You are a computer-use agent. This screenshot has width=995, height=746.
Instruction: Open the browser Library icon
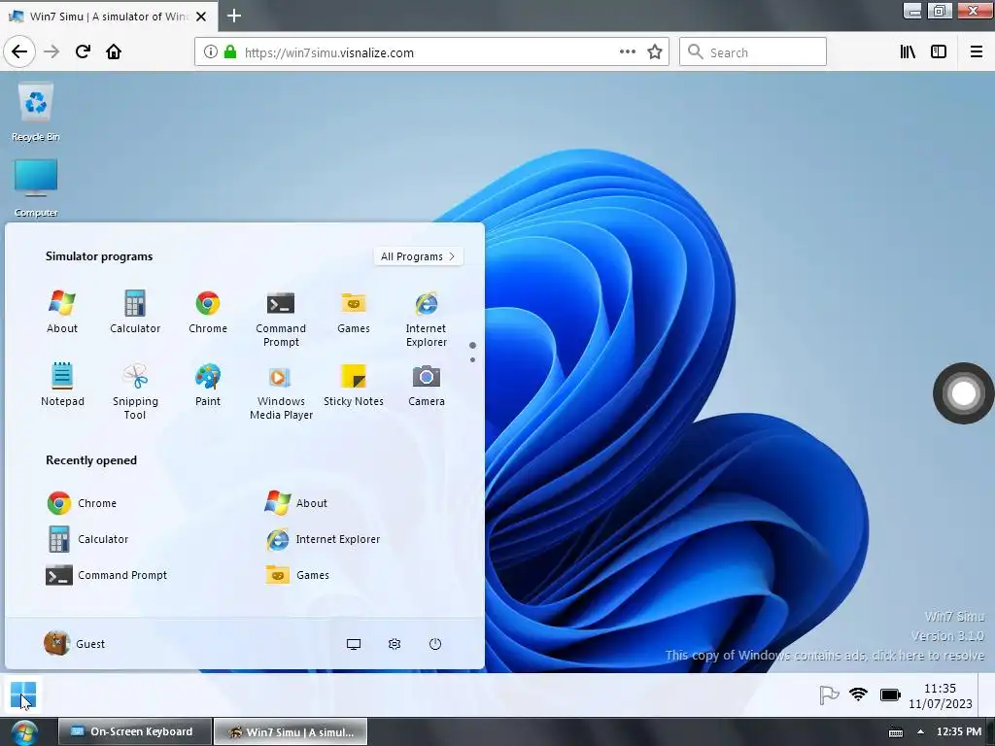tap(908, 52)
